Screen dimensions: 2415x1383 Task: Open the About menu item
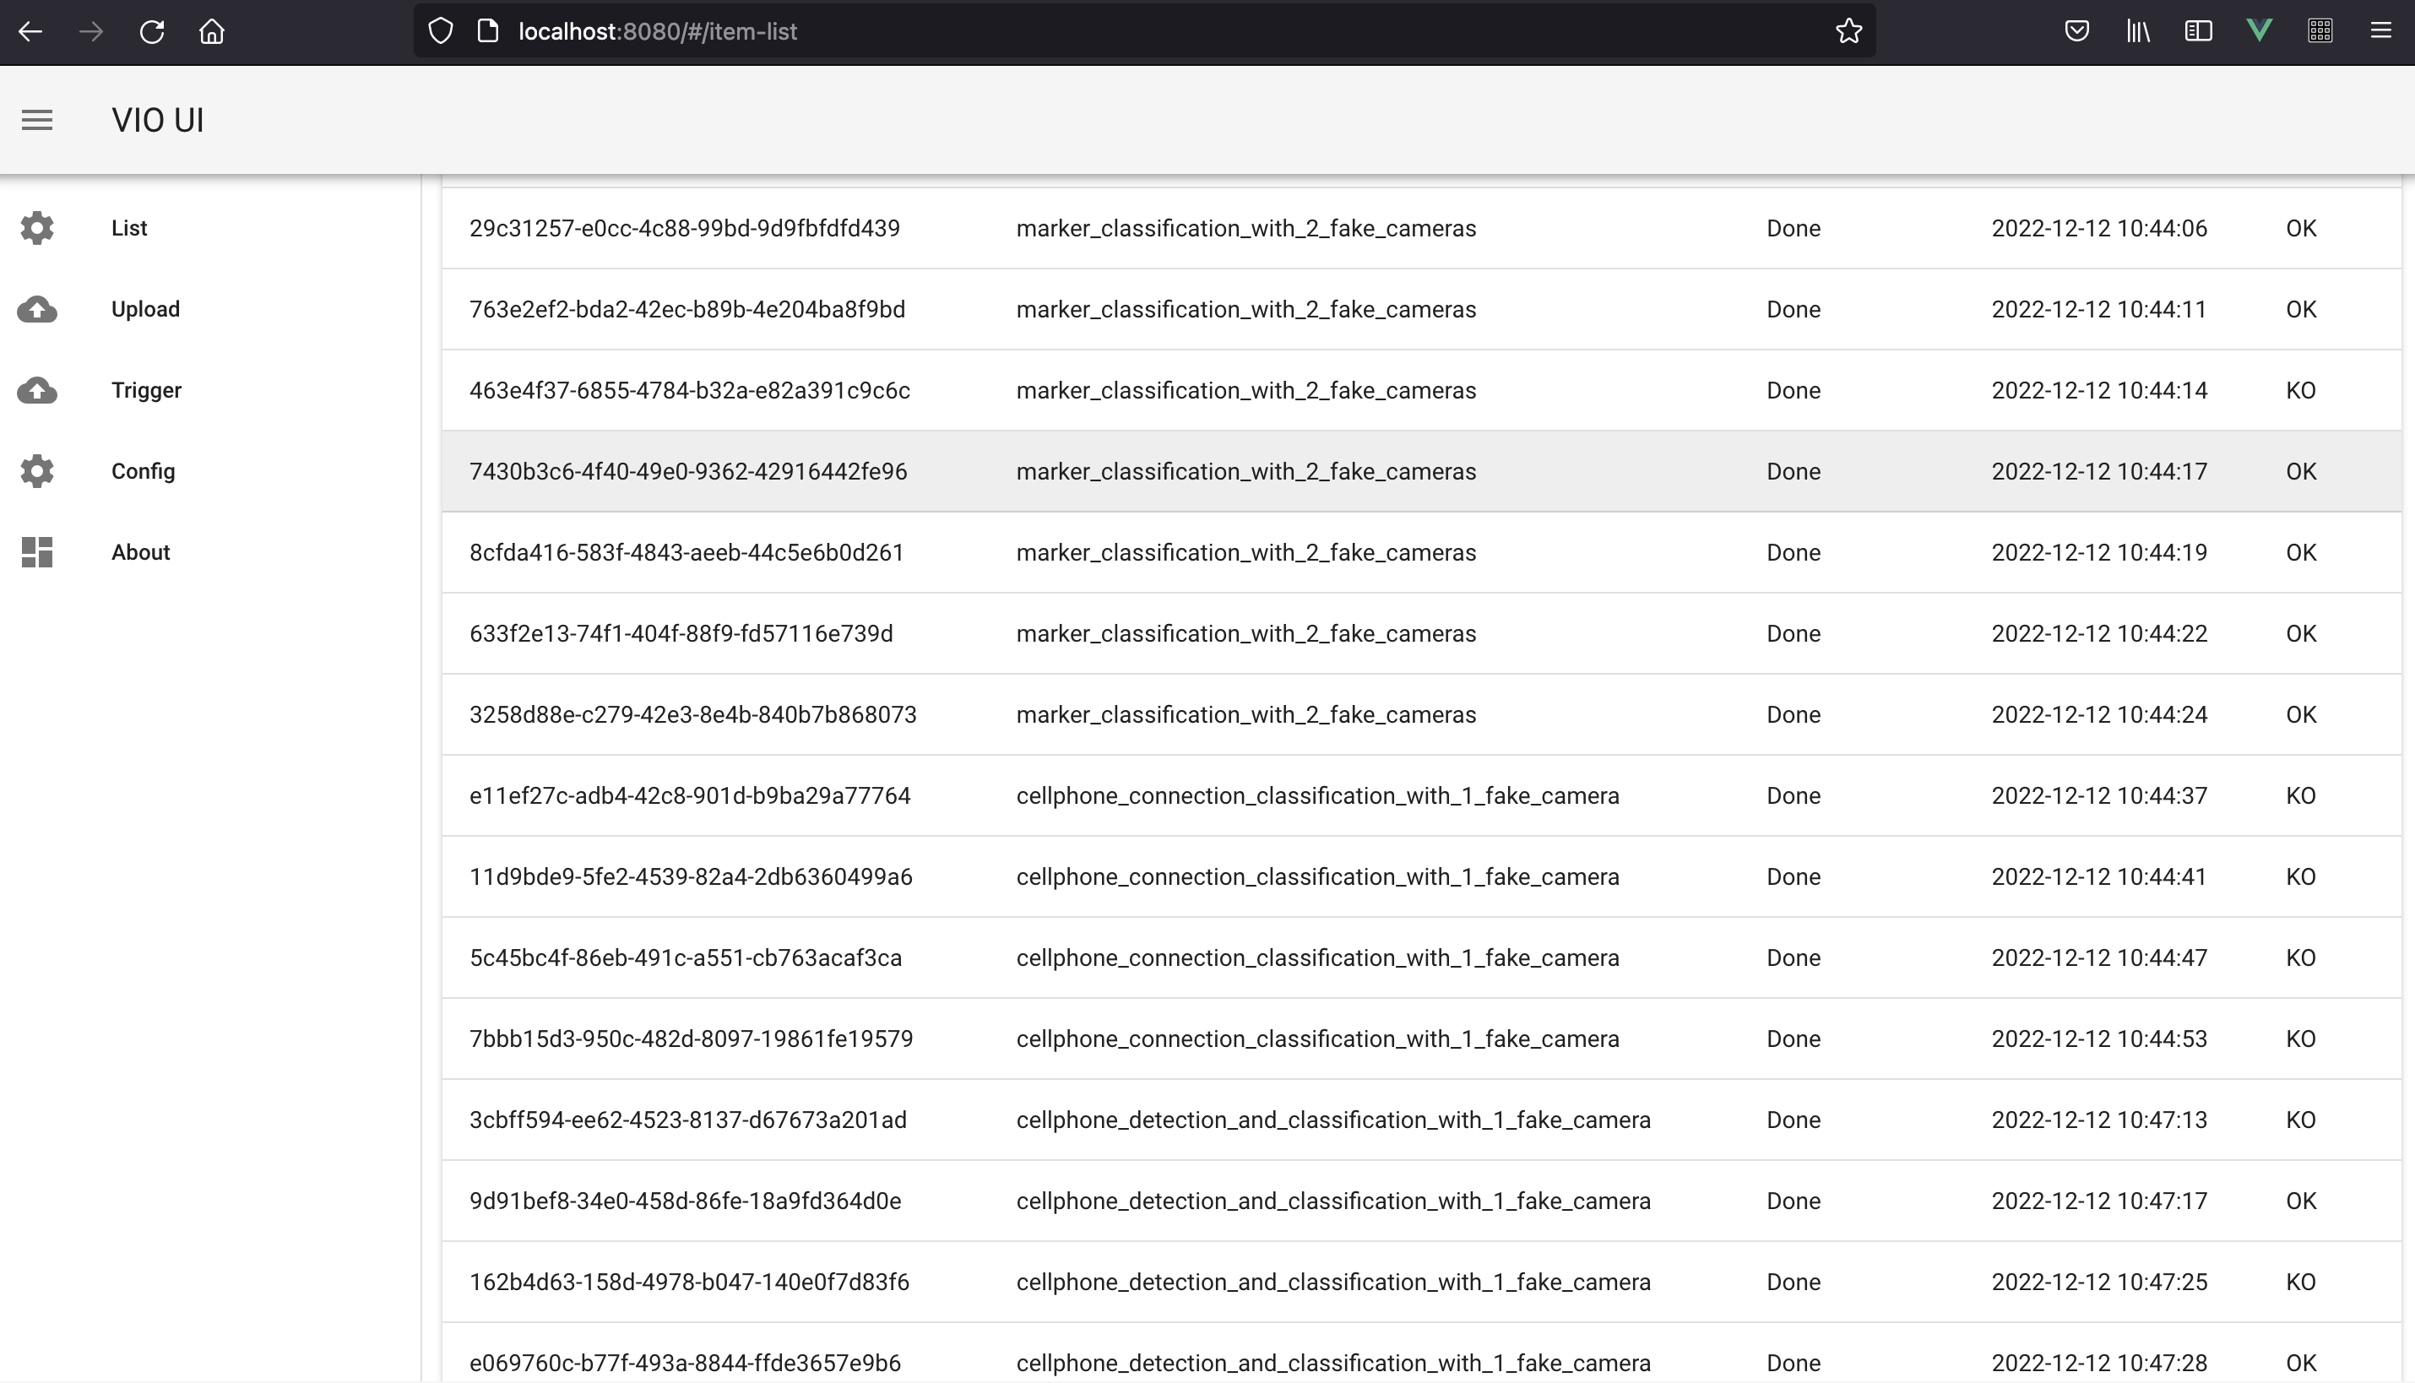tap(210, 552)
